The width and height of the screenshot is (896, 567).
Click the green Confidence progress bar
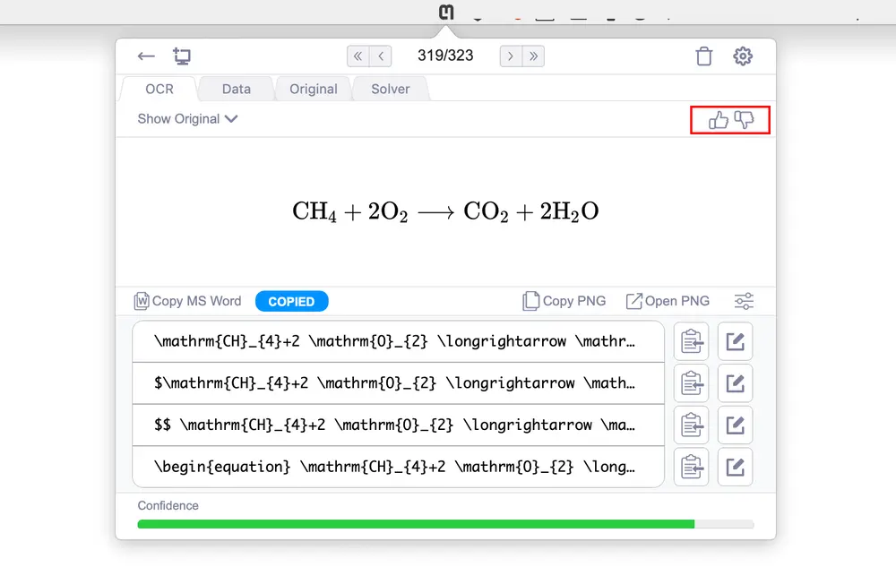[445, 524]
